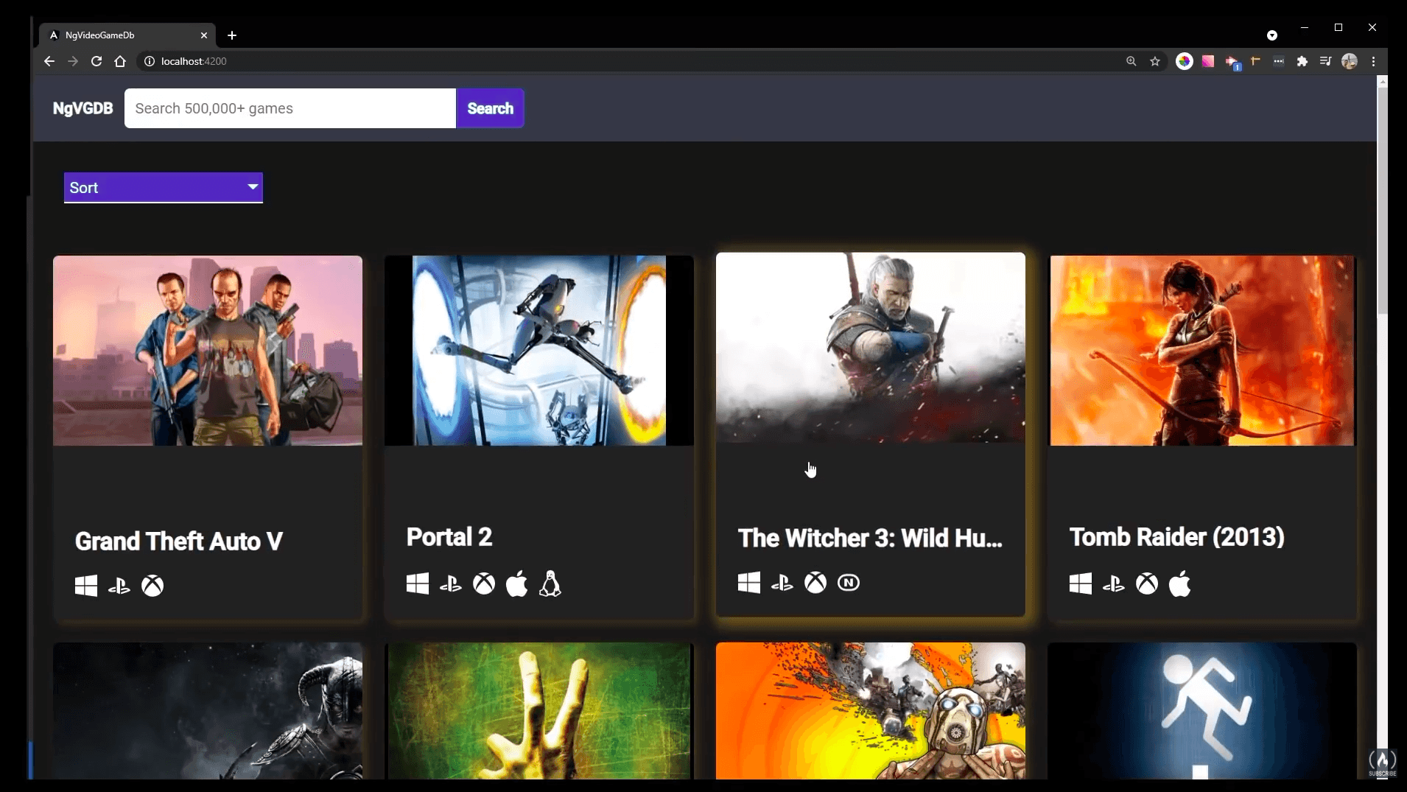The image size is (1407, 792).
Task: Click inside the game search field
Action: click(x=290, y=108)
